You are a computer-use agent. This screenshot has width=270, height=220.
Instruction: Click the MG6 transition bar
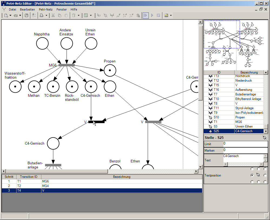point(67,65)
